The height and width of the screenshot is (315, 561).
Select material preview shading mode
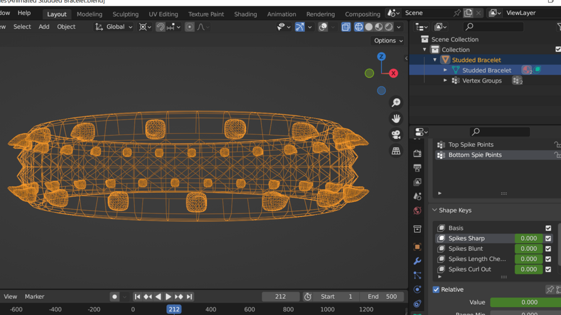pyautogui.click(x=378, y=27)
